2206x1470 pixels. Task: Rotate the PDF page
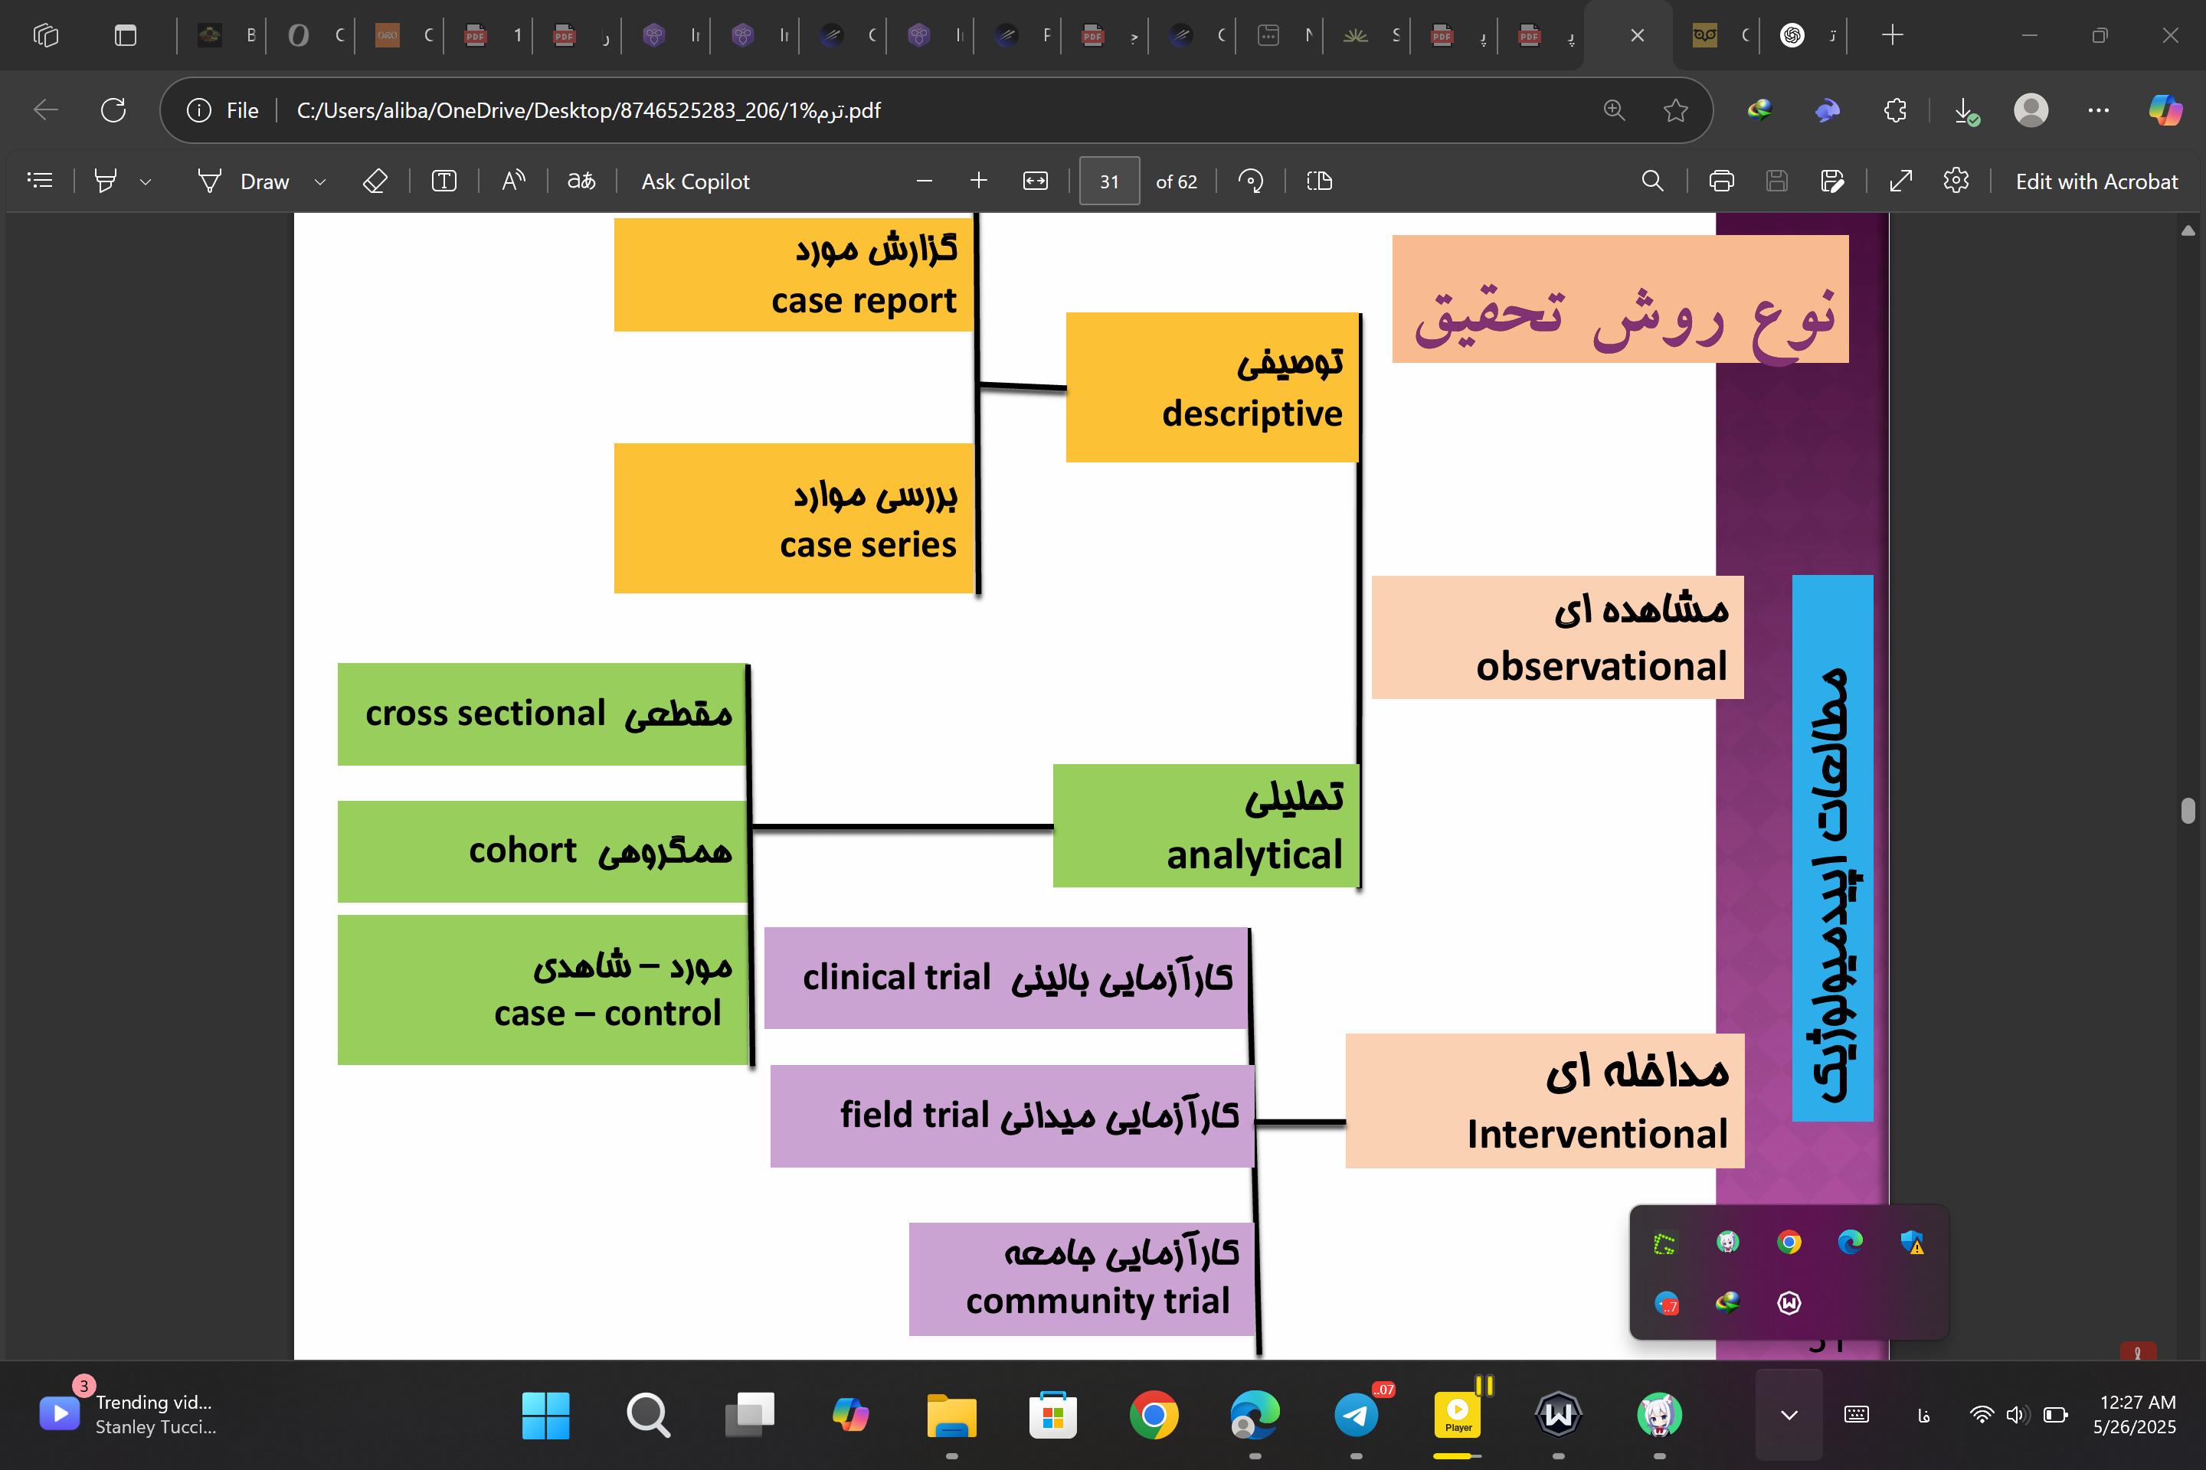click(1250, 181)
